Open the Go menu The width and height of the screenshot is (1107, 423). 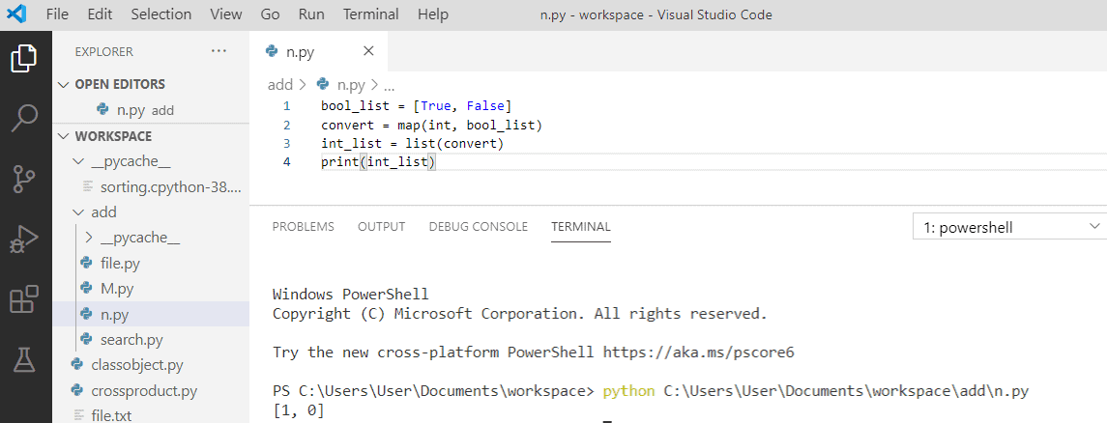click(270, 14)
